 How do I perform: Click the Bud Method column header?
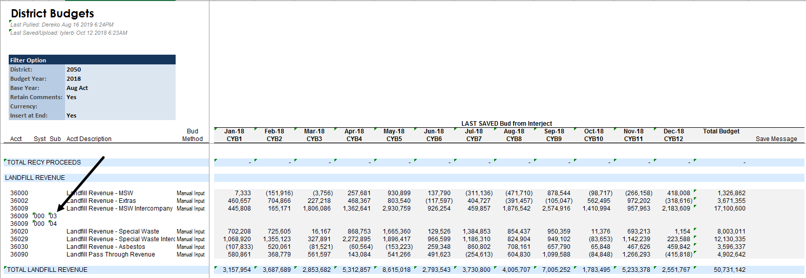click(193, 135)
